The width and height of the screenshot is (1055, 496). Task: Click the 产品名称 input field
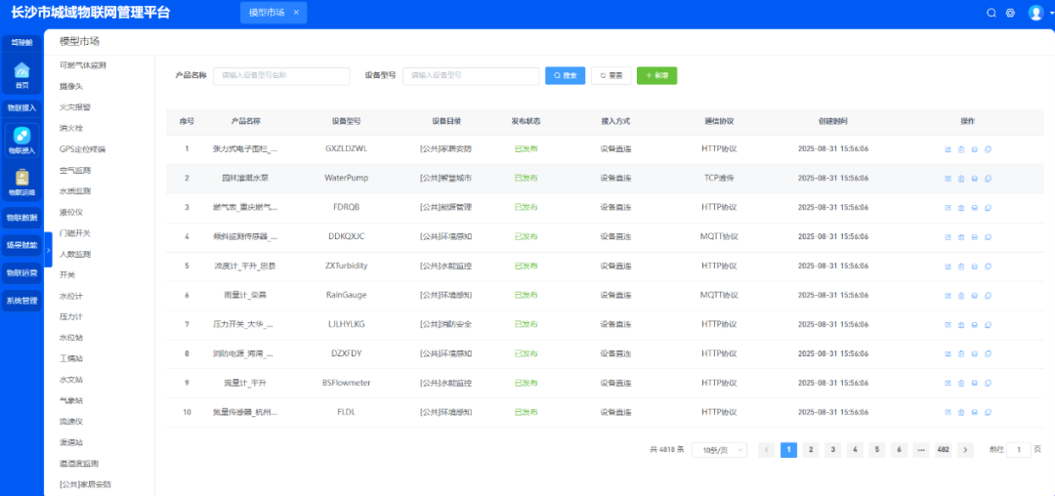(281, 75)
